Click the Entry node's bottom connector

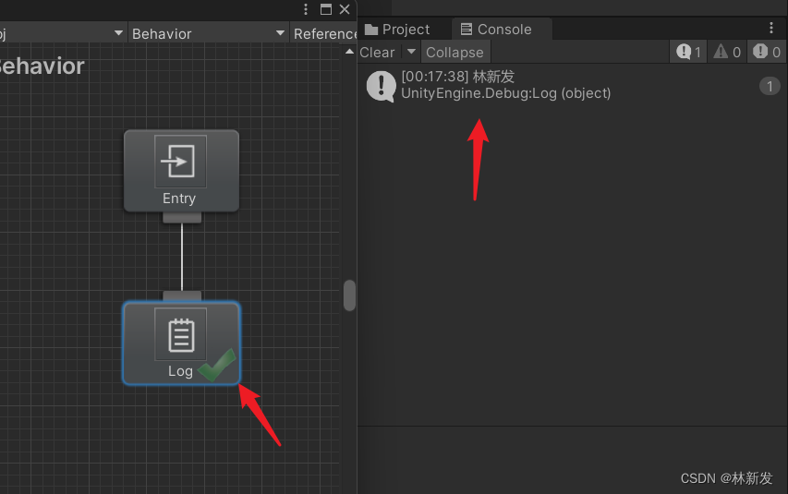182,218
